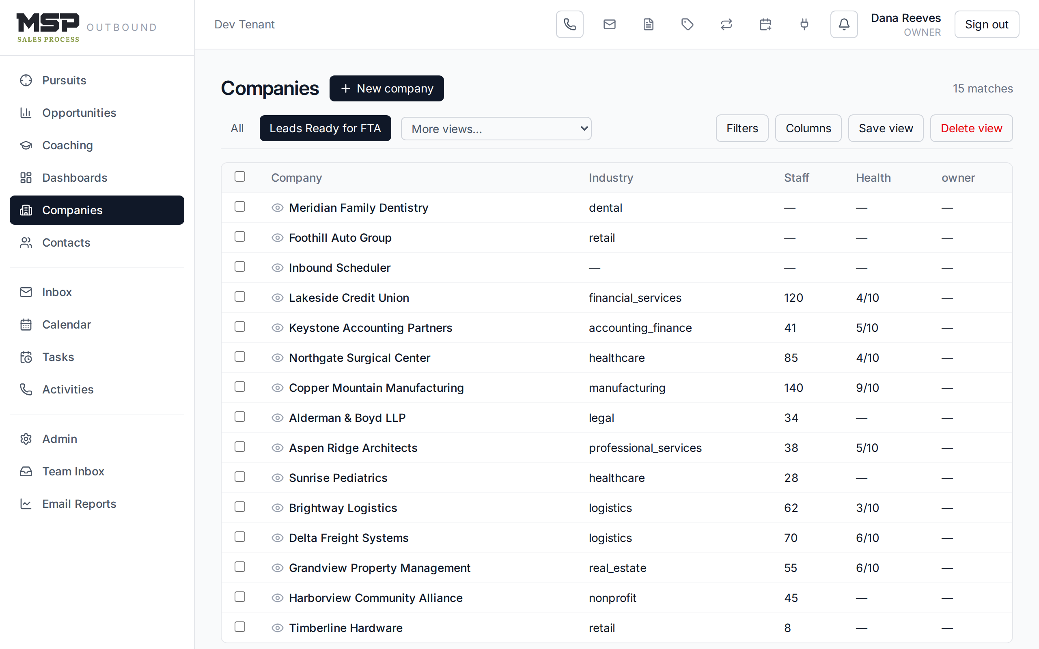Open Email Reports in sidebar
Screen dimensions: 1039x649
[97, 504]
